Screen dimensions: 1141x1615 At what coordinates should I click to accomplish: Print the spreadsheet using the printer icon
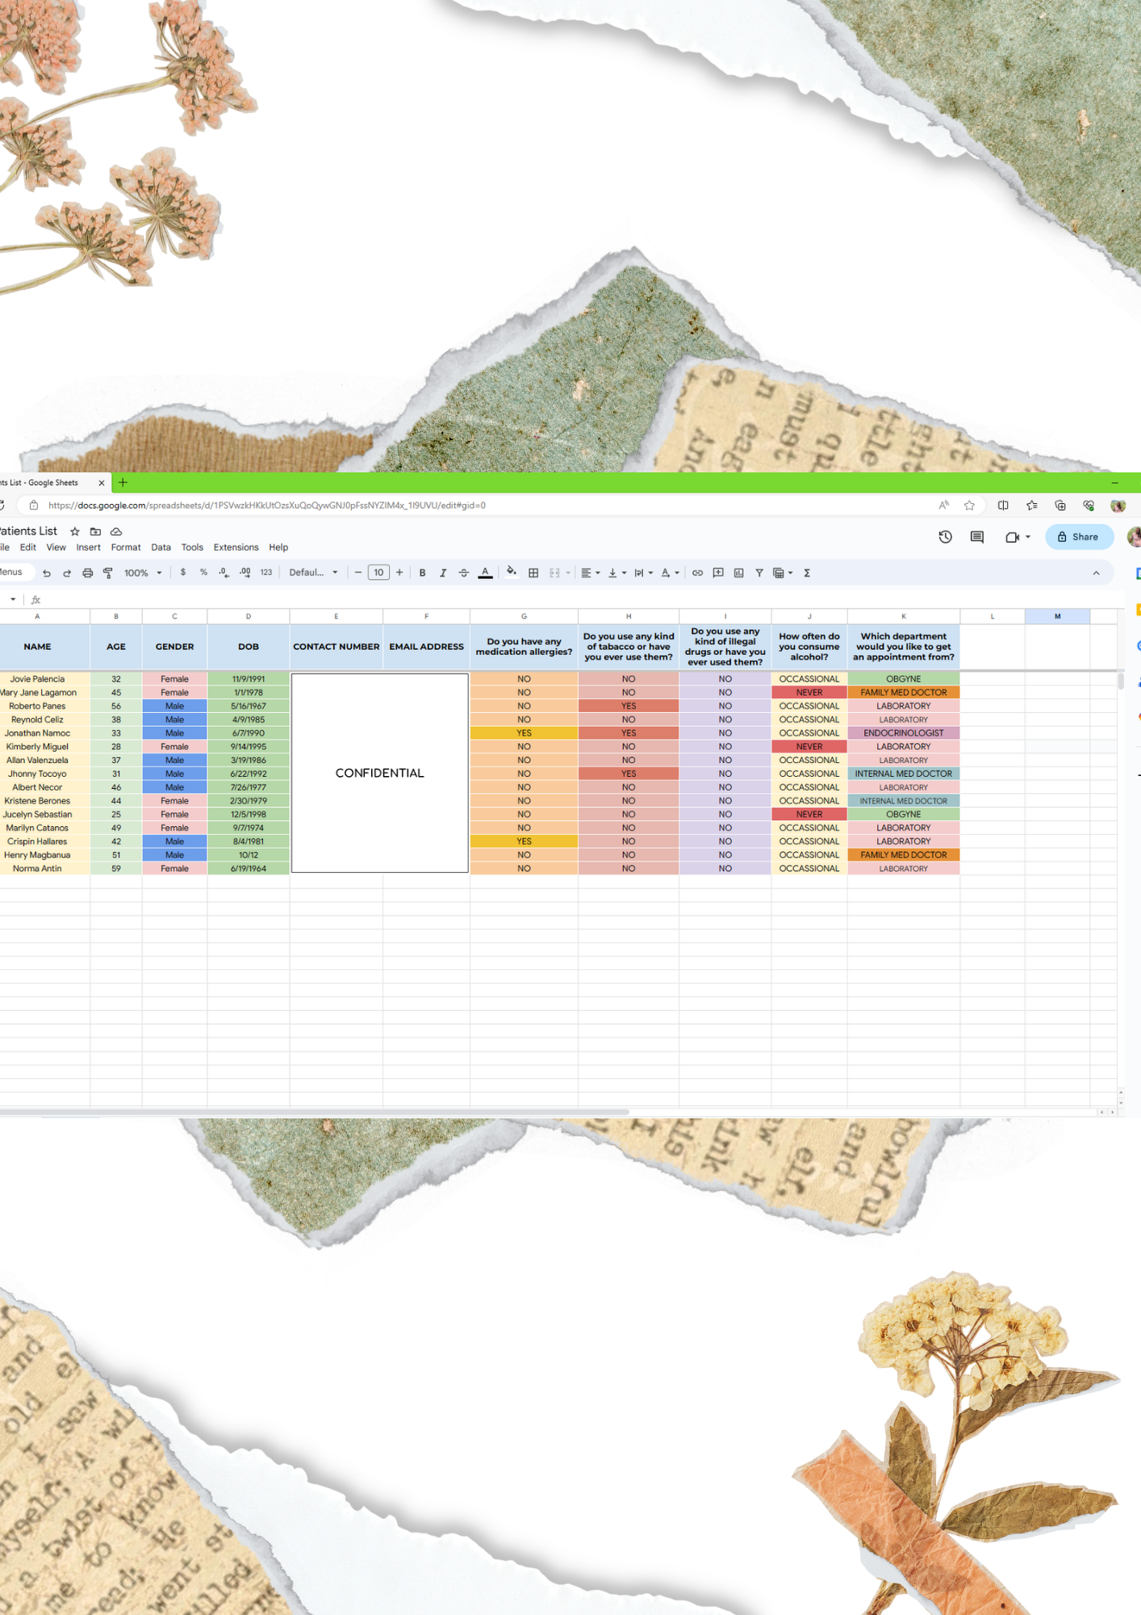click(x=87, y=573)
